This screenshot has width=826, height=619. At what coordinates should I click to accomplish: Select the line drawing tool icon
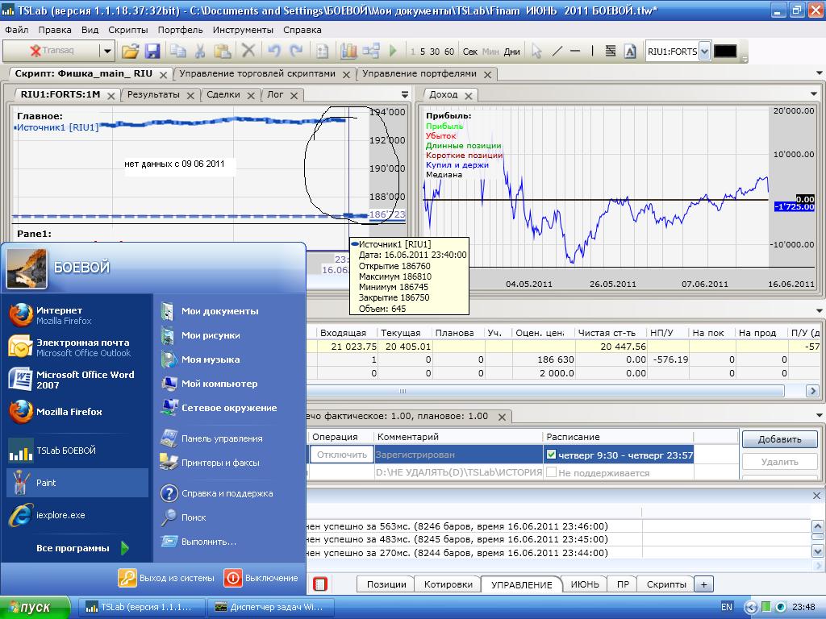[557, 52]
